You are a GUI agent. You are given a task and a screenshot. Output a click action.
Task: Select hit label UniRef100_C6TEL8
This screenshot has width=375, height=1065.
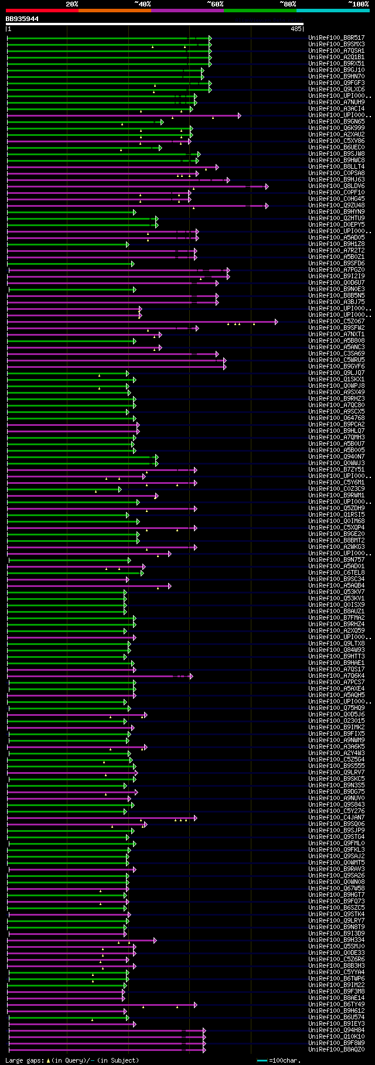(336, 573)
